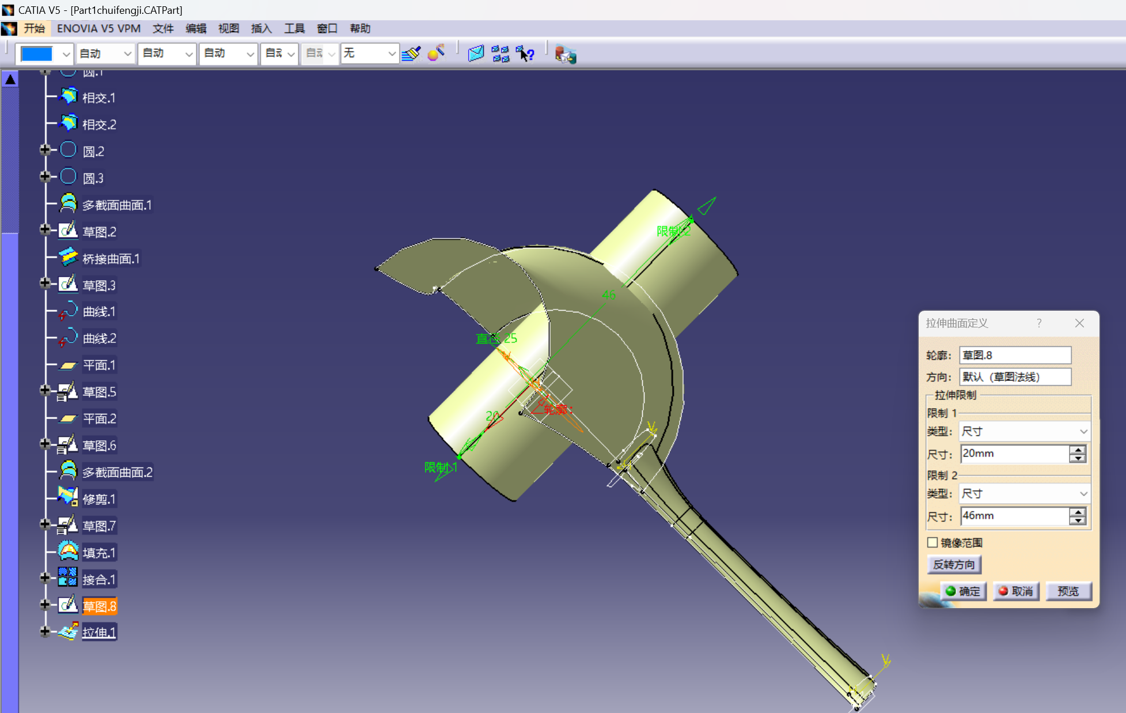Viewport: 1126px width, 713px height.
Task: Select the 桥接曲面.1 blend icon
Action: click(69, 257)
